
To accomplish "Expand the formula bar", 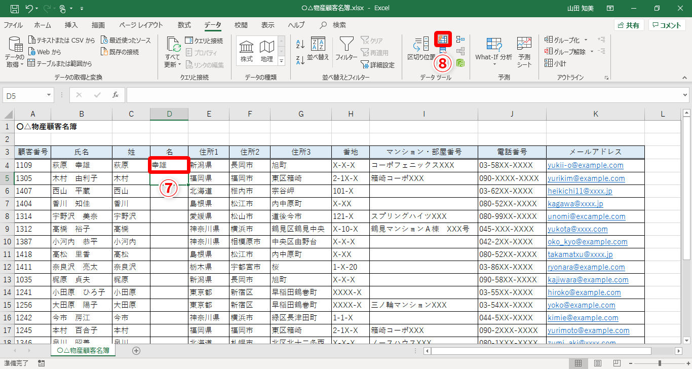I will [x=685, y=95].
